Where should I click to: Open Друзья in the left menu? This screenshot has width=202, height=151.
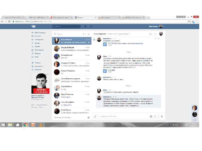coord(37,43)
